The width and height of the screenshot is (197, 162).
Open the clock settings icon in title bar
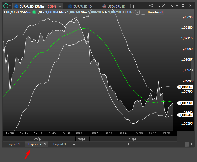(x=164, y=6)
